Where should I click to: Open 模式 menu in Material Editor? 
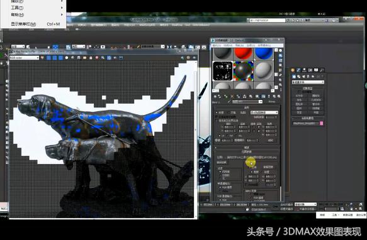tap(217, 45)
